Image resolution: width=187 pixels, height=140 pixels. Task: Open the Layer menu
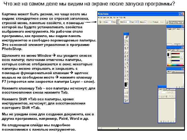point(108,18)
